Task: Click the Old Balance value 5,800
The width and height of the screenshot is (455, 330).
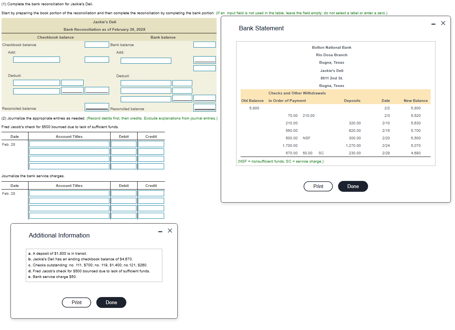Action: click(x=254, y=108)
